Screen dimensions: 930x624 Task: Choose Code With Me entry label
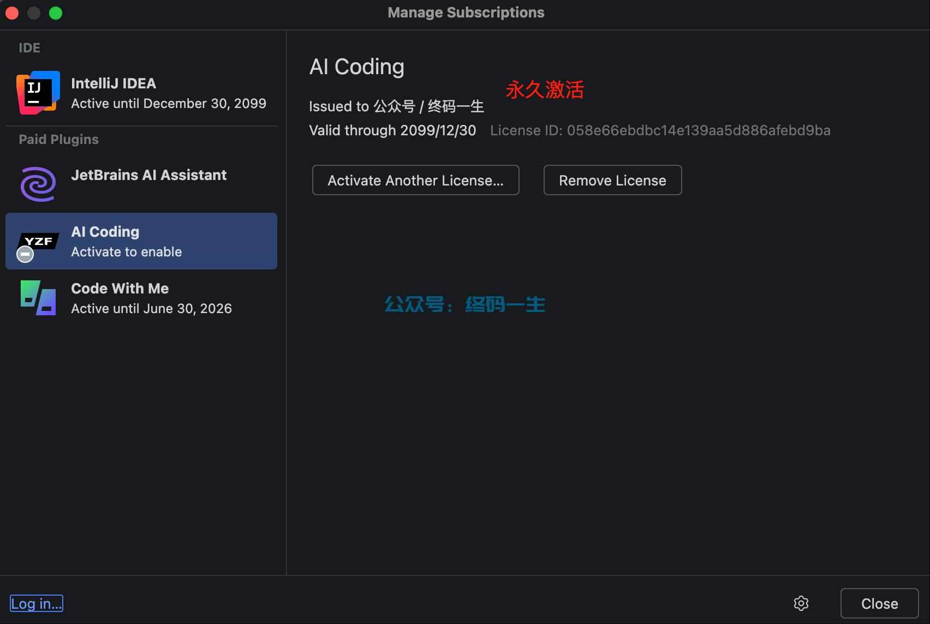(x=120, y=289)
